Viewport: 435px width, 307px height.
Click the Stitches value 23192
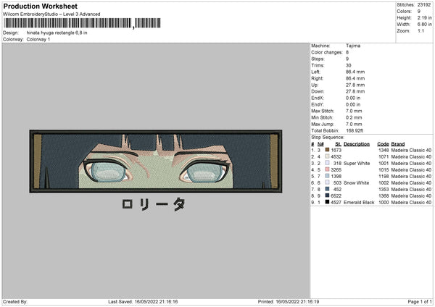pyautogui.click(x=424, y=5)
